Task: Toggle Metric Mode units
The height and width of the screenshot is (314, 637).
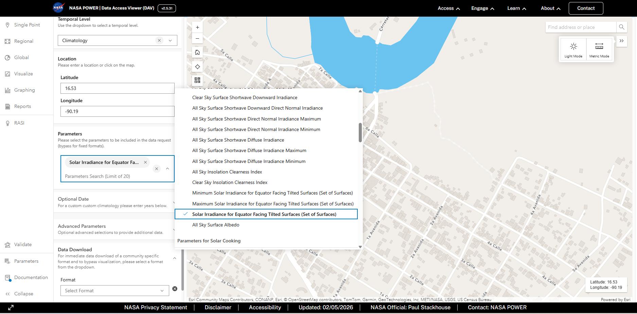Action: 599,50
